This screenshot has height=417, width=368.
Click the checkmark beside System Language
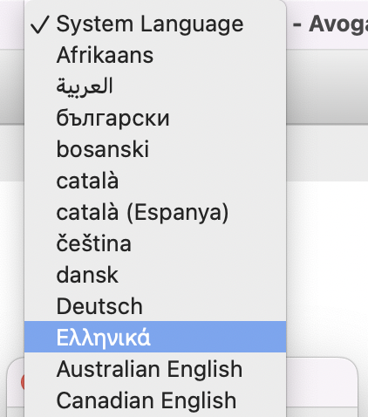coord(39,24)
